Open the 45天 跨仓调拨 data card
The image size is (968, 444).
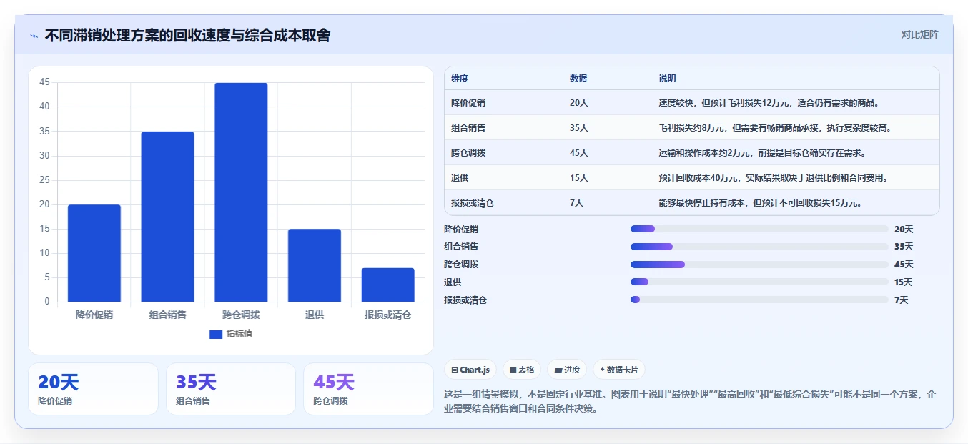[368, 389]
